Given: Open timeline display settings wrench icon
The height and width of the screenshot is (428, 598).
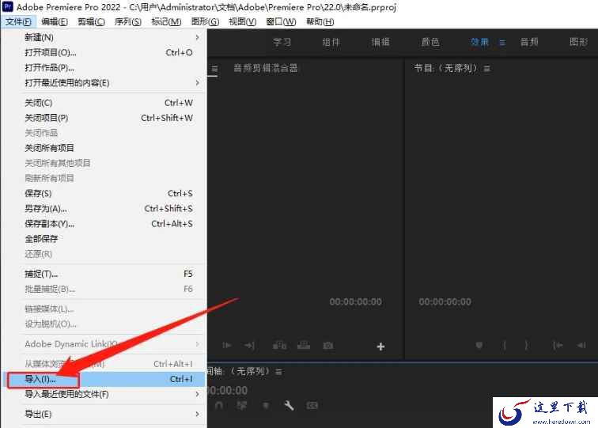Looking at the screenshot, I should [289, 406].
